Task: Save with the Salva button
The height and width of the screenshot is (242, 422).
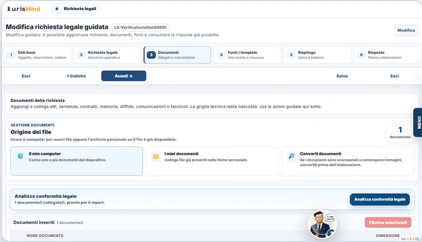Action: [342, 76]
